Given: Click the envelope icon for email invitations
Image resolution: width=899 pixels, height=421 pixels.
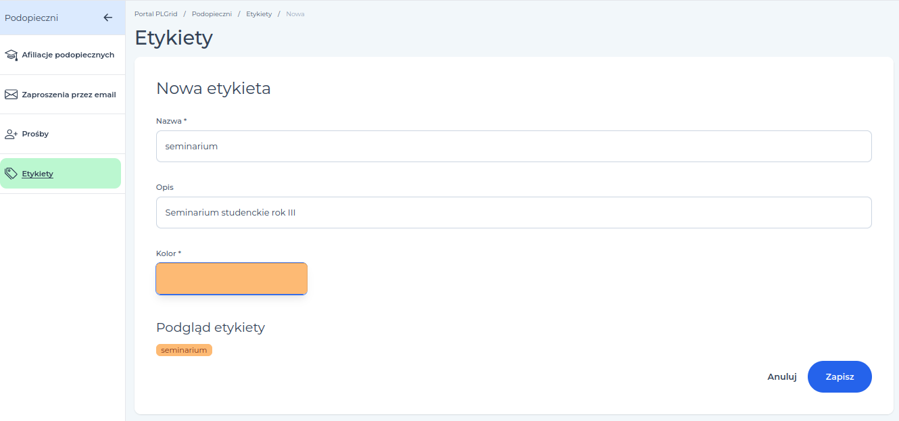Looking at the screenshot, I should 11,95.
